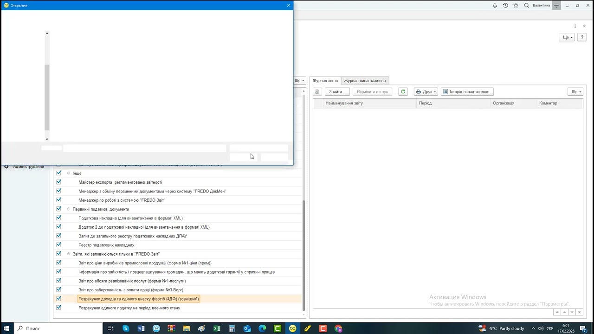Open Excel from the taskbar
Image resolution: width=594 pixels, height=334 pixels.
pyautogui.click(x=217, y=328)
